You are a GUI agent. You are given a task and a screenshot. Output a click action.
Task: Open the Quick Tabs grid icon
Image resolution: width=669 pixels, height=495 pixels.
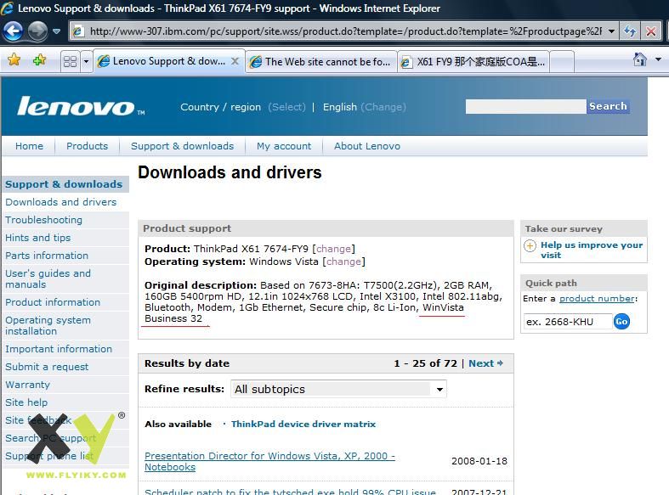coord(70,62)
